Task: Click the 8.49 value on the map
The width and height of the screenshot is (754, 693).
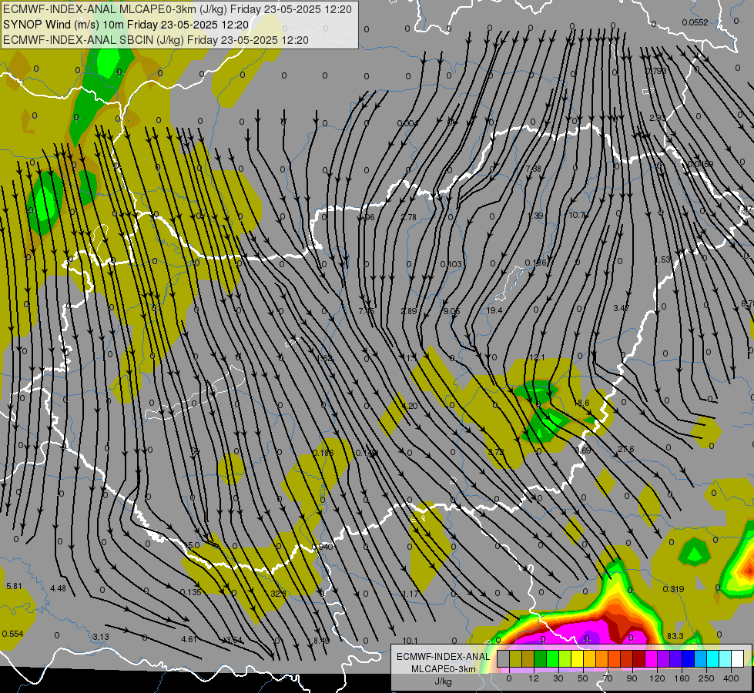Action: pos(321,641)
